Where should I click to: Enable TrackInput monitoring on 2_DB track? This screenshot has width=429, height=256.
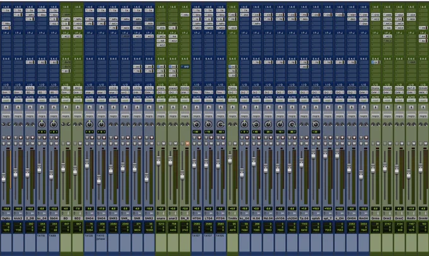[27, 138]
